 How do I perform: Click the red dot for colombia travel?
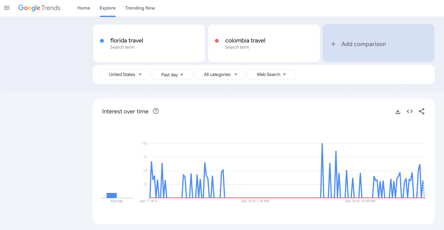click(217, 41)
